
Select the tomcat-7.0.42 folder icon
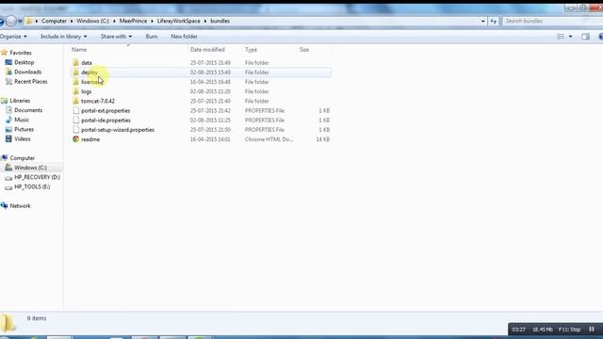point(75,101)
